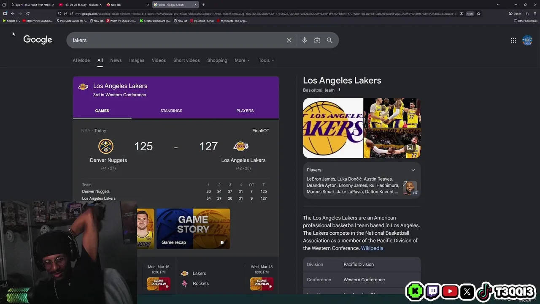Open Other Bookmarks folder

point(526,21)
